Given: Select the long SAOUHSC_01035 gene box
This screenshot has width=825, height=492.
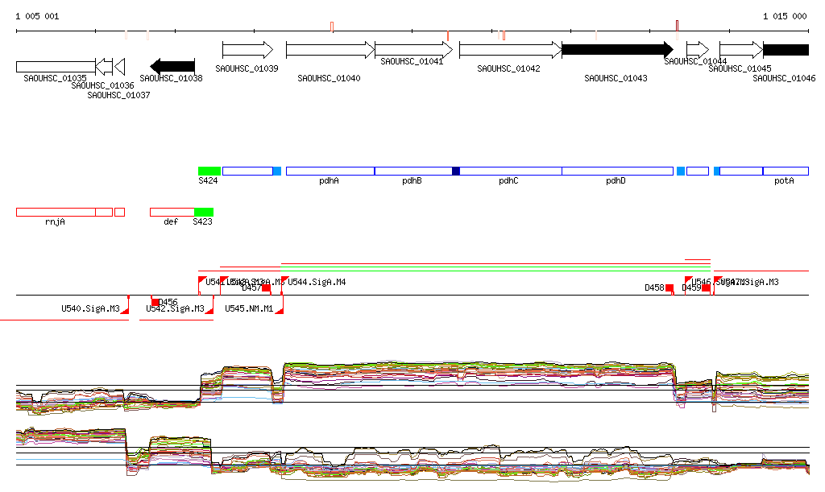Looking at the screenshot, I should 55,66.
